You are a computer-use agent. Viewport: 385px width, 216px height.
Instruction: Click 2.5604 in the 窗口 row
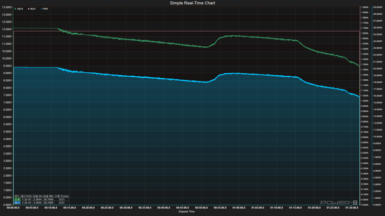click(38, 203)
